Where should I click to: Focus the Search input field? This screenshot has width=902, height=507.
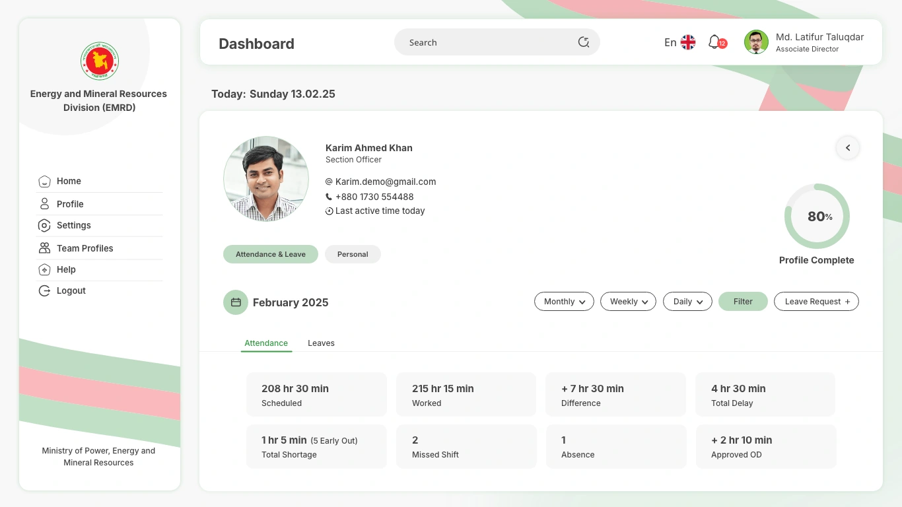(497, 42)
